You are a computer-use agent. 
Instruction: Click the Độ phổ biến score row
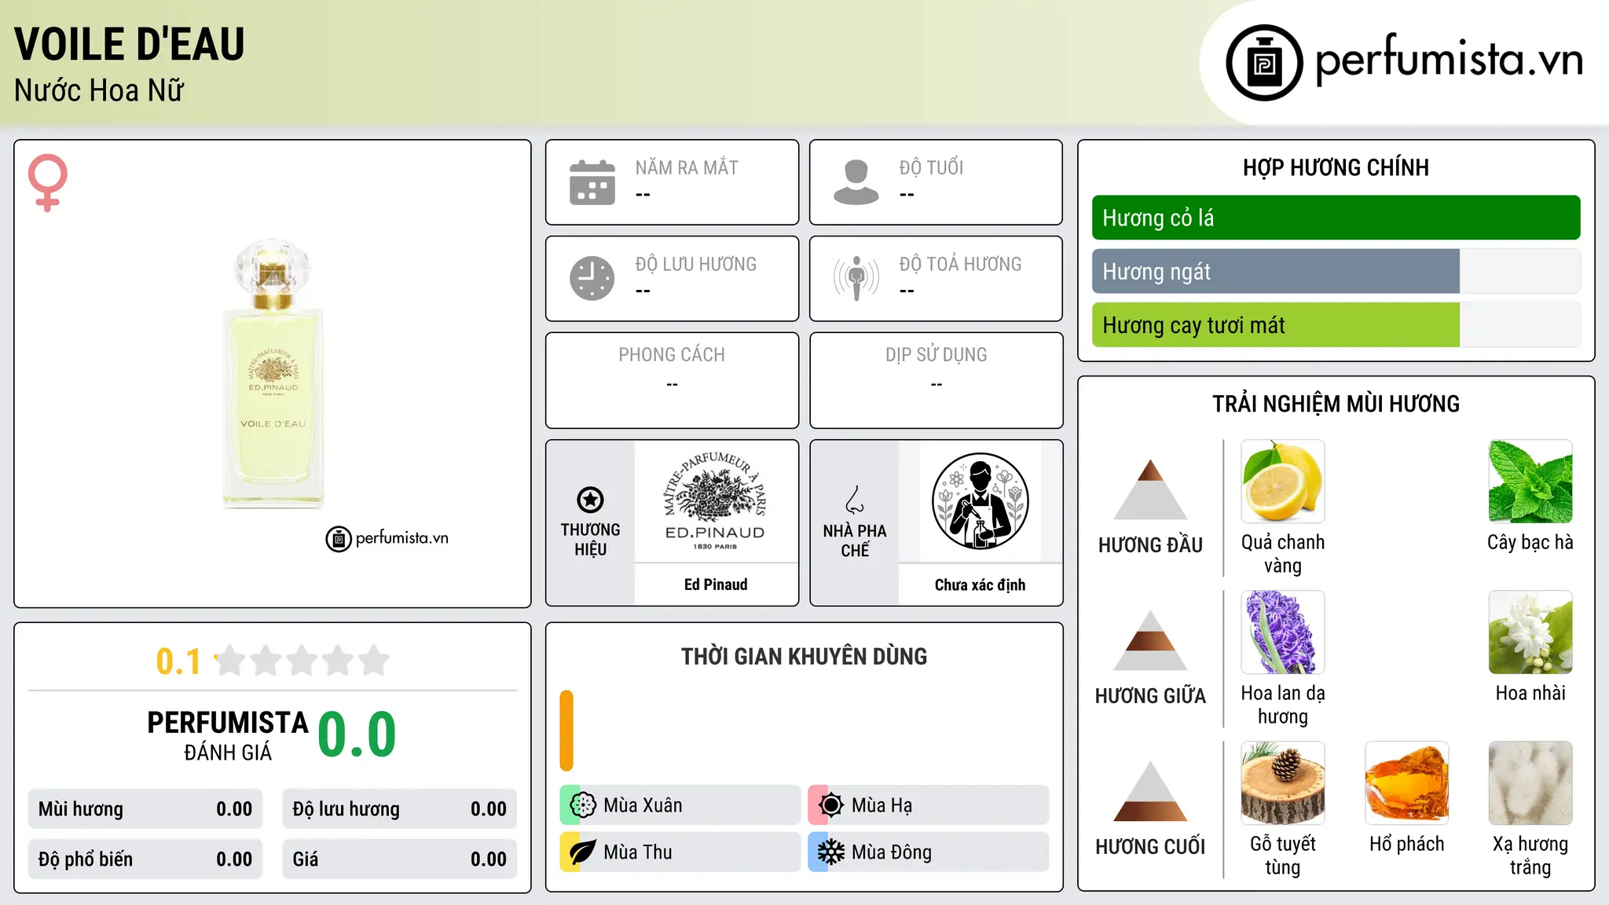pos(145,859)
